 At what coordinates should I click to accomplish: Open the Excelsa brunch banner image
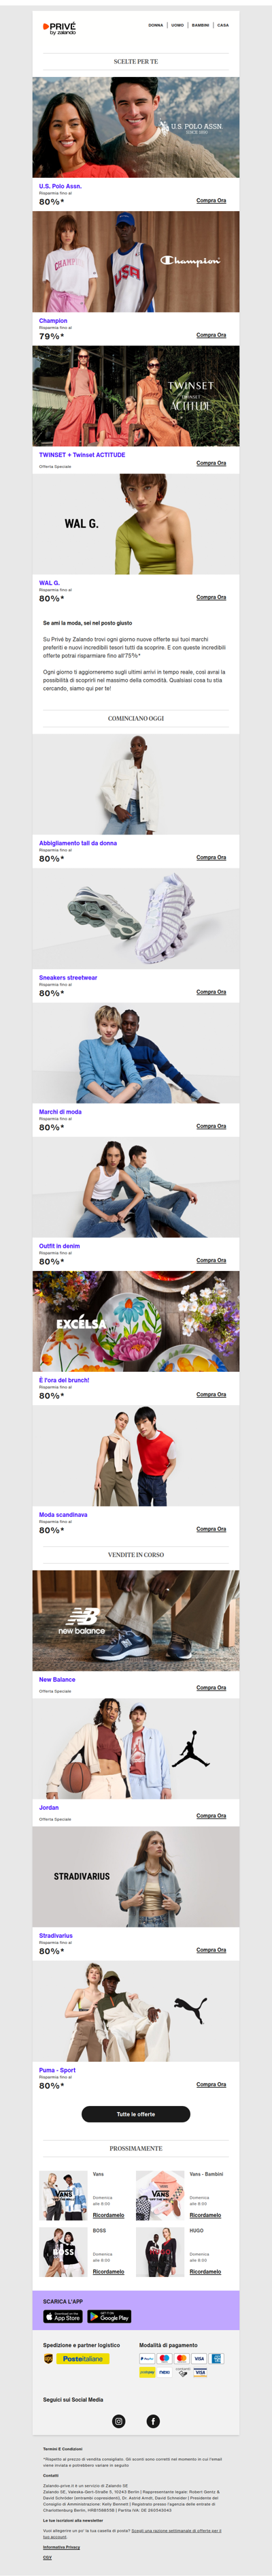coord(136,1320)
